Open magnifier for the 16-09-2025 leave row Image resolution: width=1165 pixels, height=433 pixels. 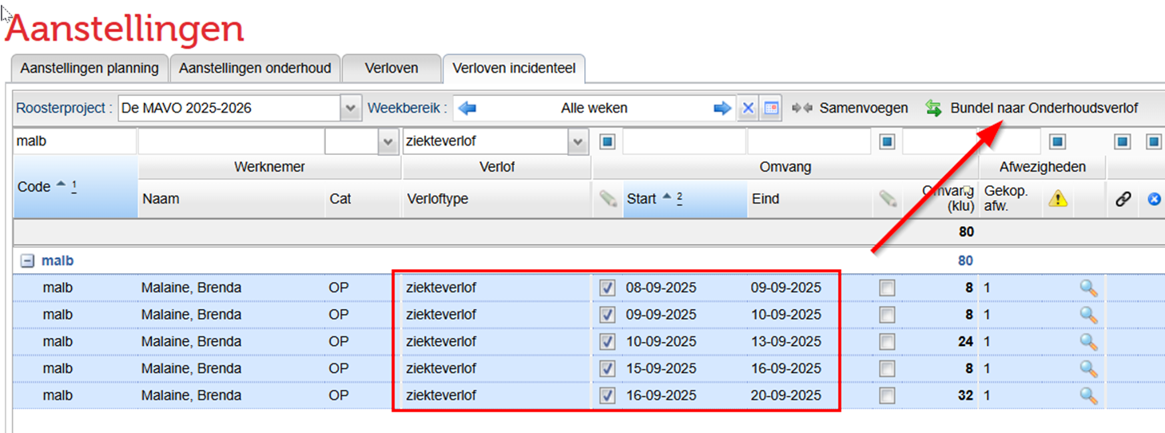[1088, 395]
